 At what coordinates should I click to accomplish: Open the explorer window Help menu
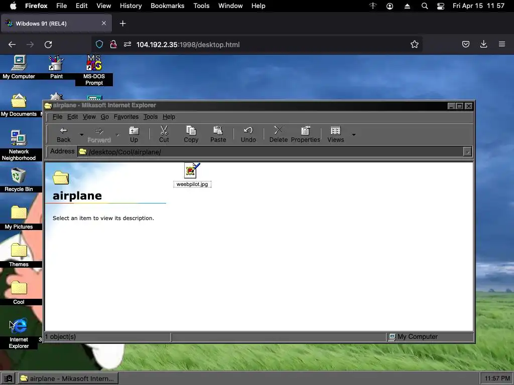pos(169,117)
